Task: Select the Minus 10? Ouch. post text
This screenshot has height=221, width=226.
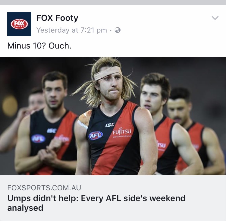Action: coord(39,46)
